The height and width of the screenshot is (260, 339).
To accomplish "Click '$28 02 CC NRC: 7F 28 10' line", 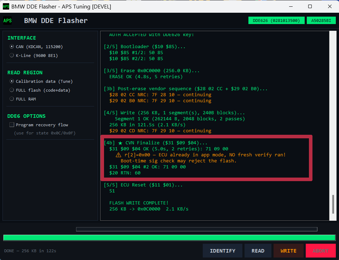I will 160,95.
